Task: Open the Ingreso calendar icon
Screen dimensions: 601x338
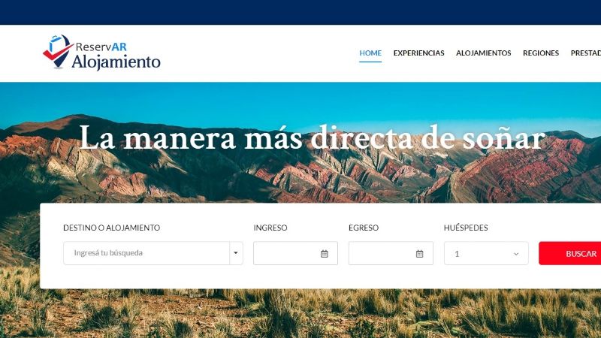Action: click(325, 254)
